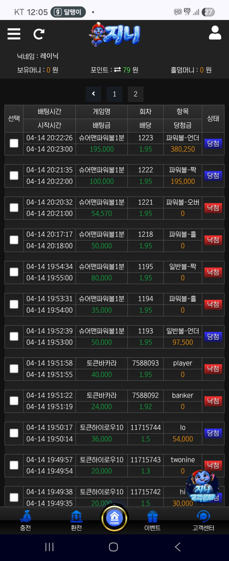Viewport: 229px width, 561px height.
Task: Tap the 홀덤머니 balance text
Action: 191,70
